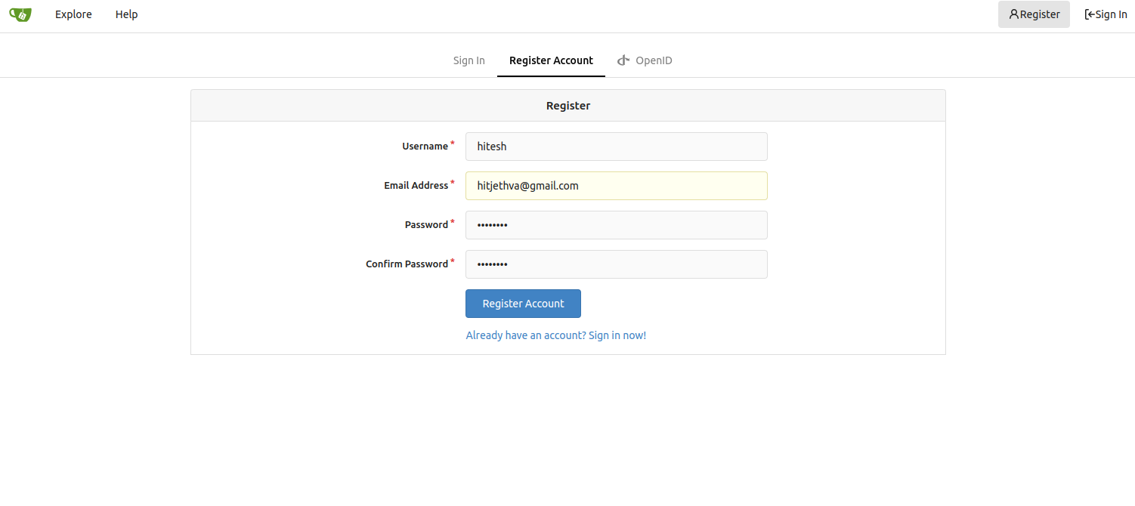1135x506 pixels.
Task: Click the Gitea logo icon
Action: point(20,14)
